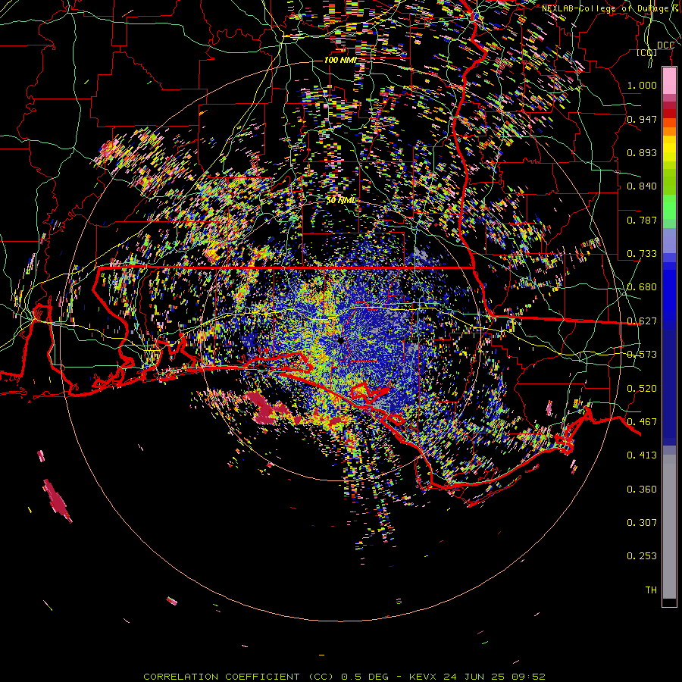The image size is (682, 682).
Task: Select the 0.680 scale value
Action: pos(642,287)
